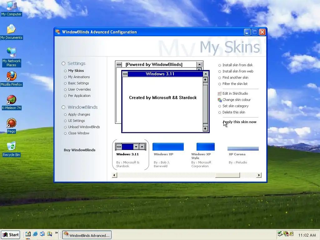The height and width of the screenshot is (240, 320).
Task: Click the WindowBlinds Advanced taskbar button
Action: [x=87, y=235]
